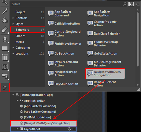Select CallMethodAction behavior asset
The height and width of the screenshot is (132, 141).
[x=64, y=23]
